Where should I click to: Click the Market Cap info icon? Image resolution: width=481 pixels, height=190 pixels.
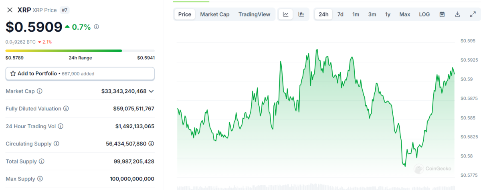39,91
